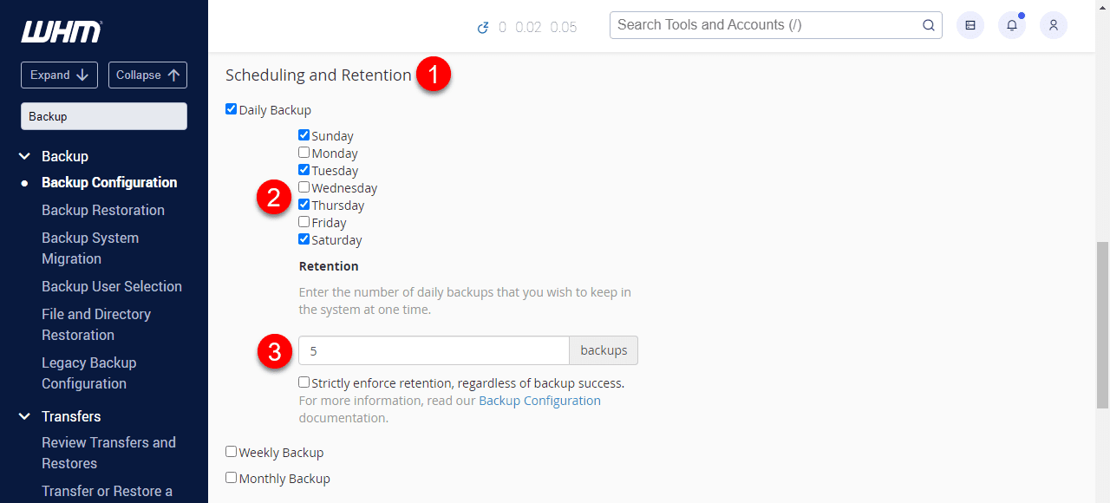This screenshot has width=1110, height=503.
Task: Click the sidebar Backup filter box
Action: [103, 115]
